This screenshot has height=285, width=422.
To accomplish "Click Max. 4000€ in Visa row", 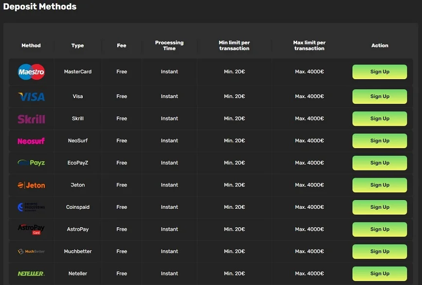I will 309,96.
